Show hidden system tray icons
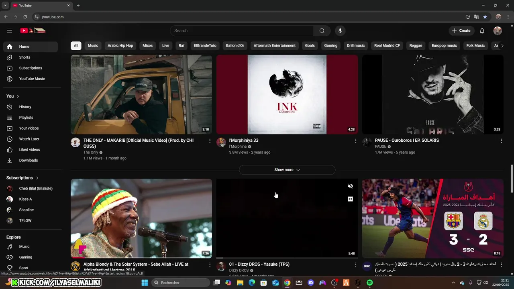 [454, 283]
